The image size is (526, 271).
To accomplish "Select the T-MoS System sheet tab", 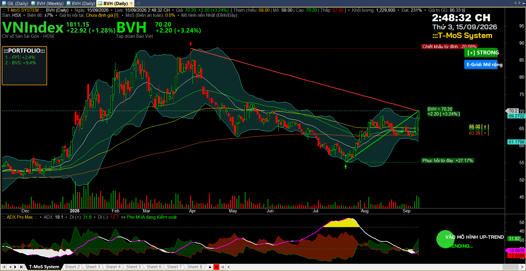I will click(44, 267).
